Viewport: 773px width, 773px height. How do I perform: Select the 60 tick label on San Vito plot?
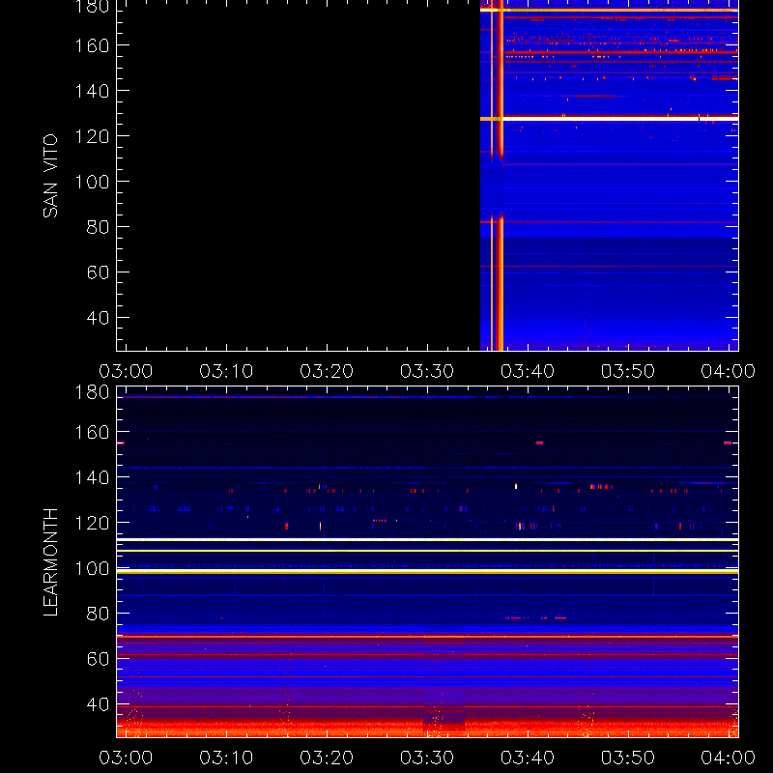tap(98, 272)
